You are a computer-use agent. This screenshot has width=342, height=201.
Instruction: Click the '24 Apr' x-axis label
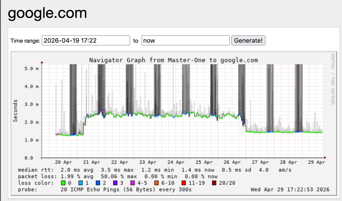176,162
